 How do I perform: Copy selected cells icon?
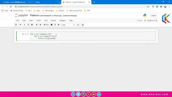pyautogui.click(x=28, y=25)
